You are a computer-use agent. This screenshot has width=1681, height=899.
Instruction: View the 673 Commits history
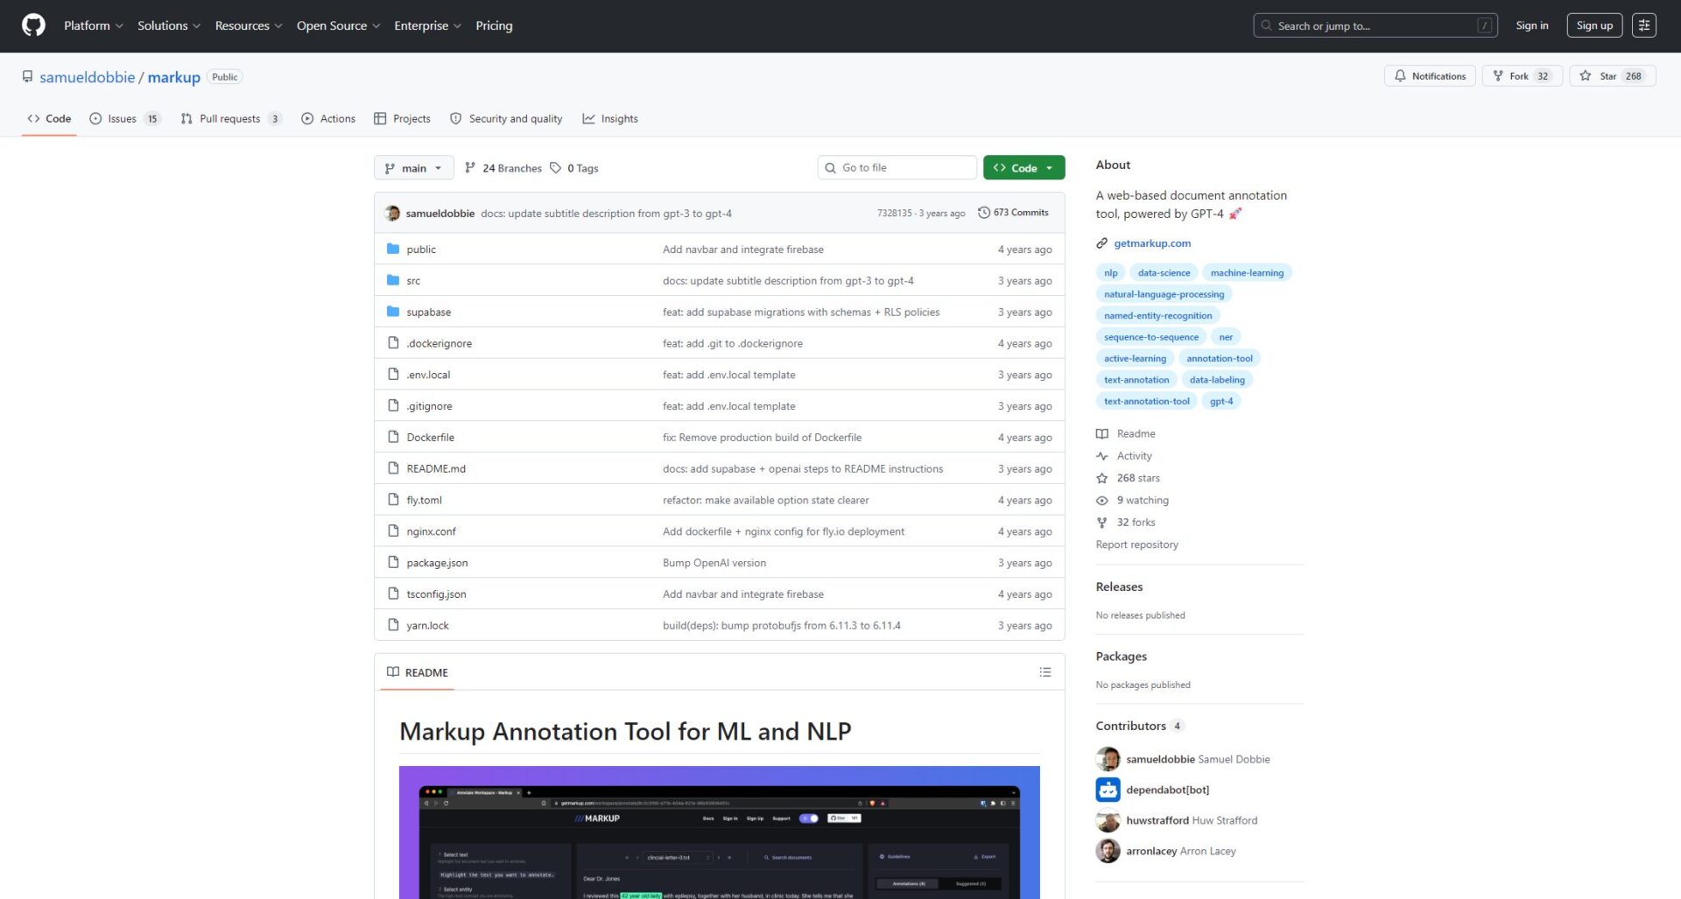[x=1013, y=213]
